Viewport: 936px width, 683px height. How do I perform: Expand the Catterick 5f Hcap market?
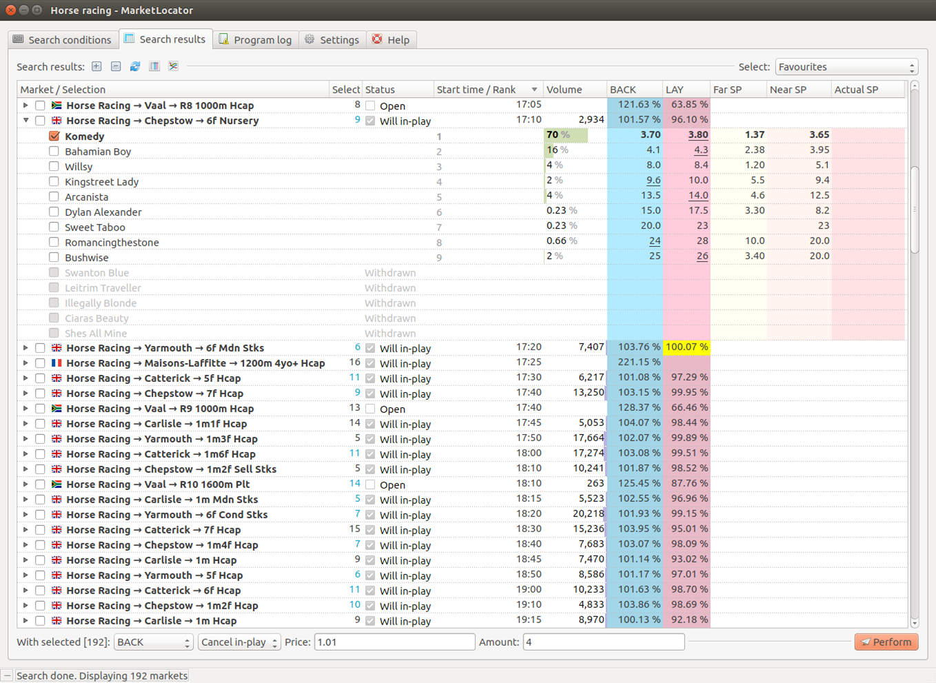[x=26, y=378]
